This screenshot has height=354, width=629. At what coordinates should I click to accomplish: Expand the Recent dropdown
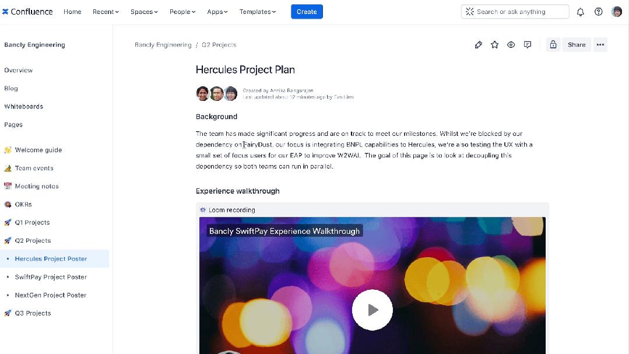[105, 11]
